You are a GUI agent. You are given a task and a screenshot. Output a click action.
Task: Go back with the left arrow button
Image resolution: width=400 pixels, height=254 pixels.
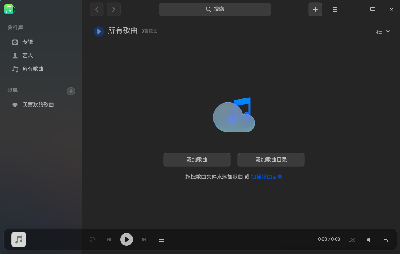coord(97,9)
